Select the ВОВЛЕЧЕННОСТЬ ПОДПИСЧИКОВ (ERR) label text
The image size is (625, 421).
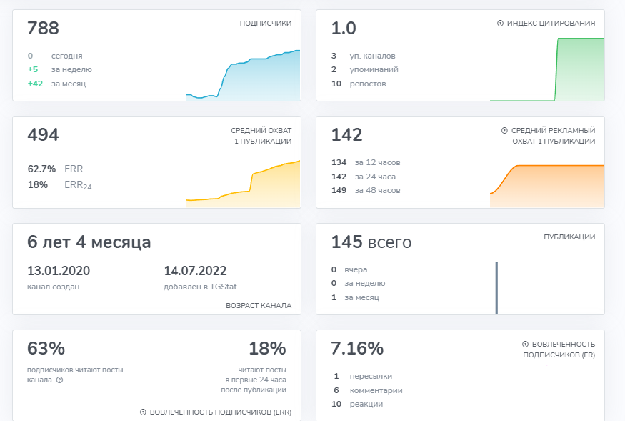(221, 412)
